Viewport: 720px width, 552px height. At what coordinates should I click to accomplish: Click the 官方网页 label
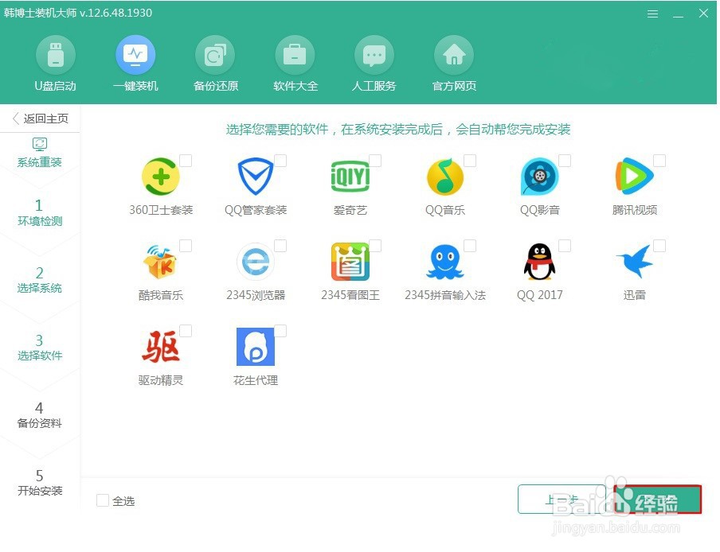pos(454,86)
